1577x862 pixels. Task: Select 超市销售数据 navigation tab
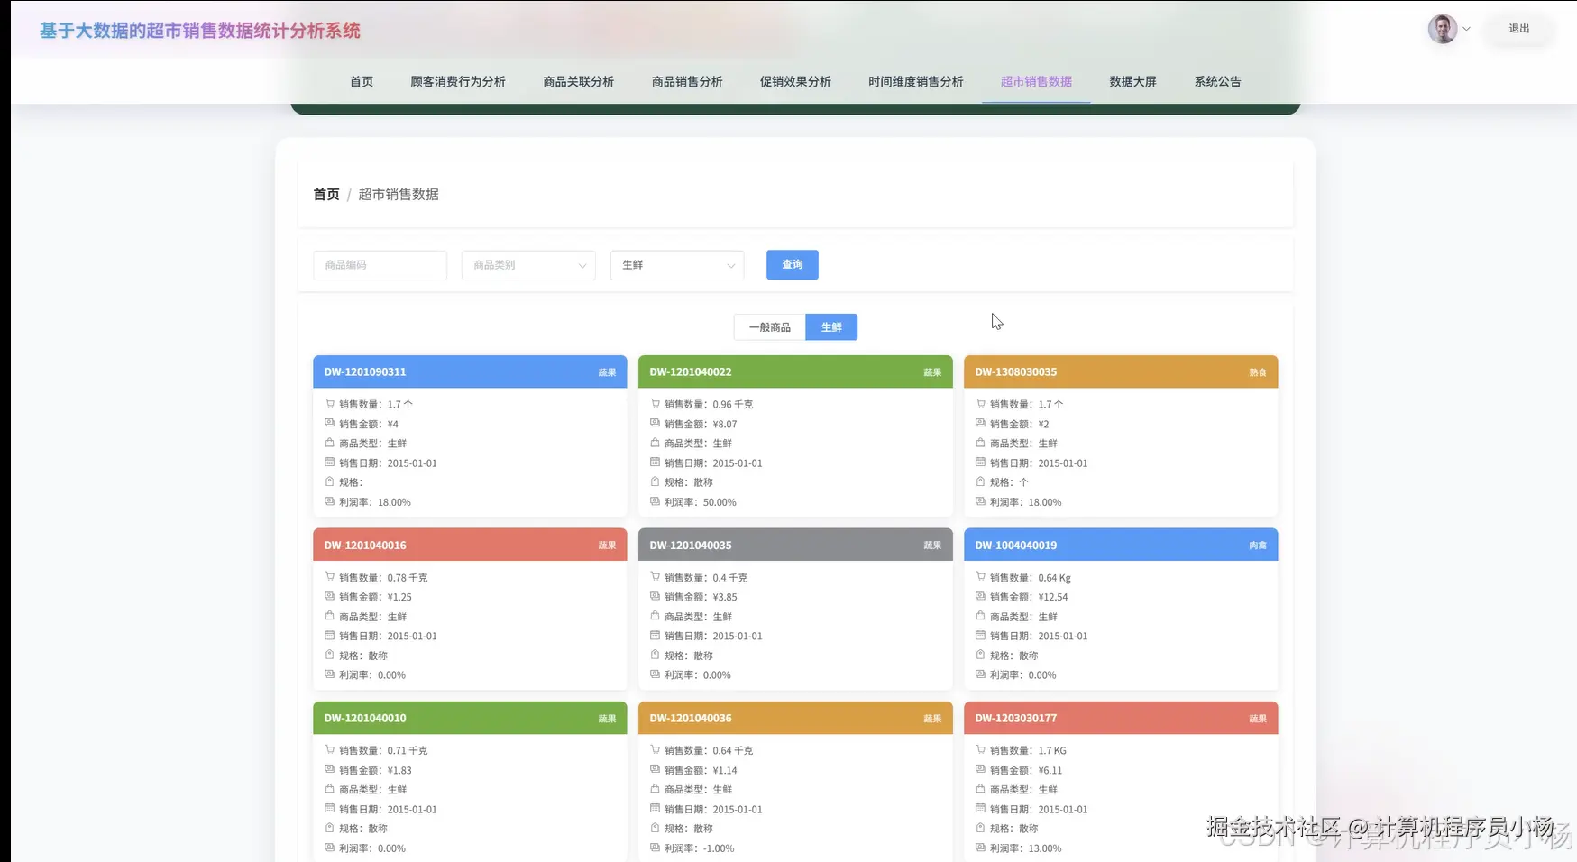(1036, 82)
